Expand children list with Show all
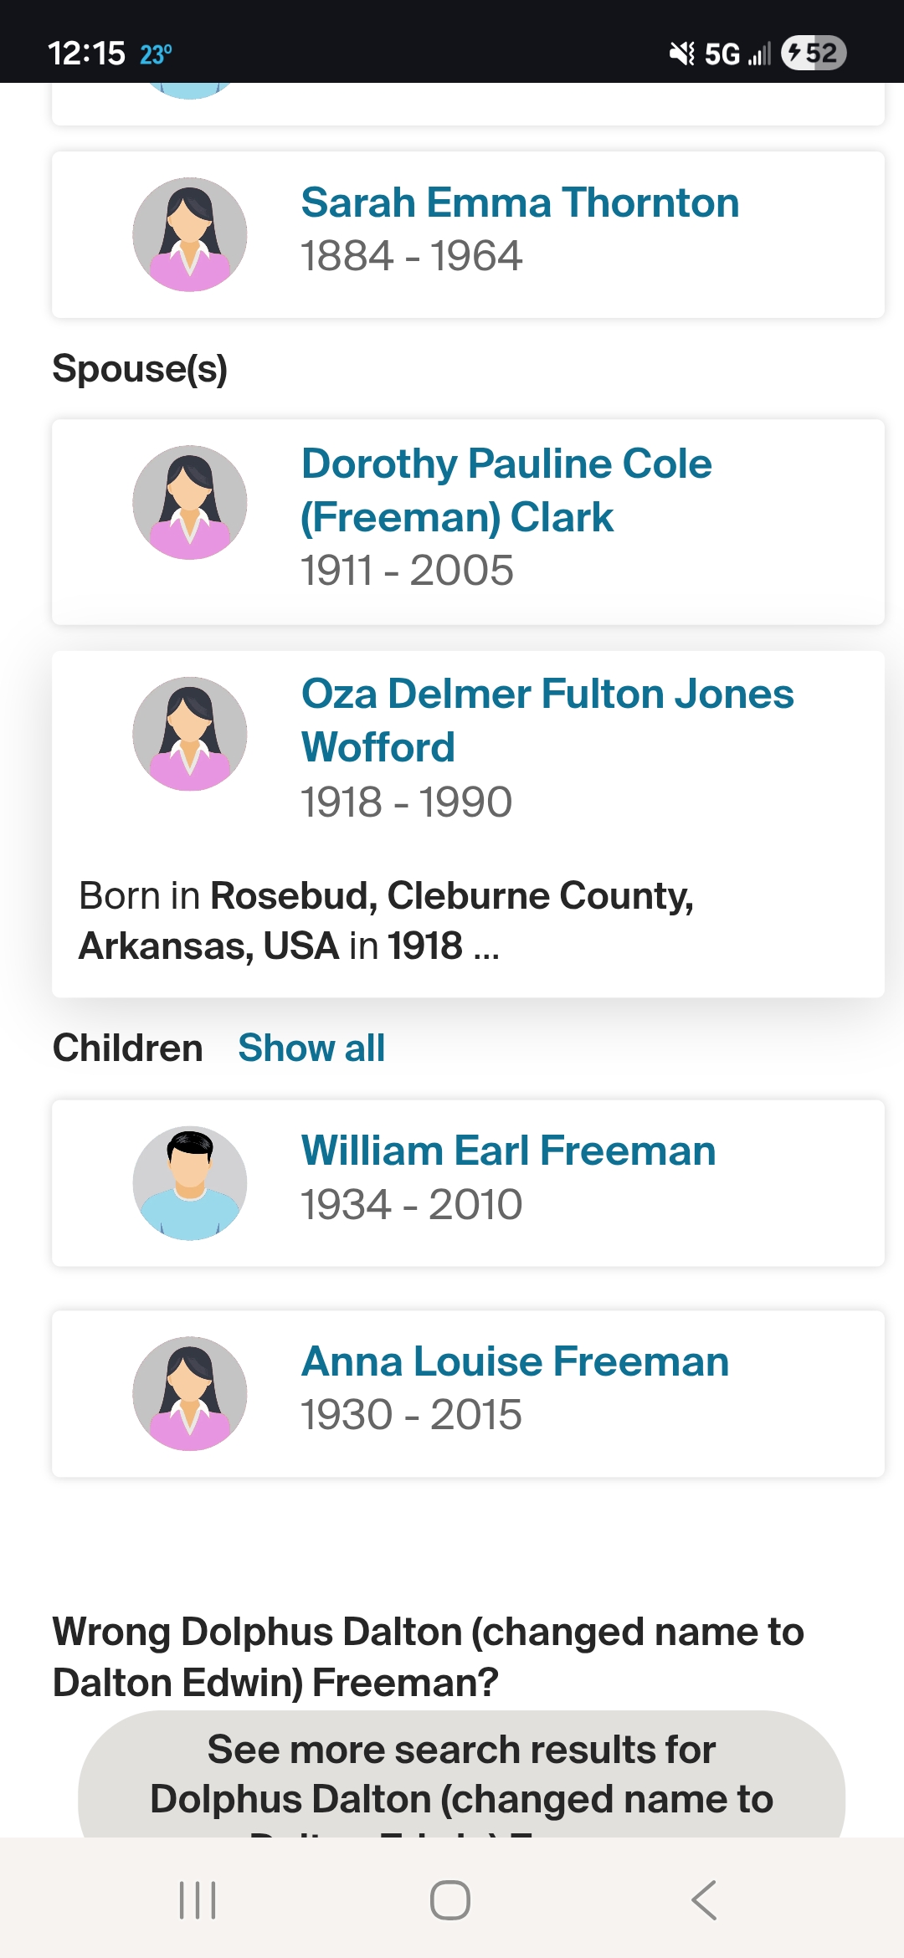This screenshot has width=904, height=1958. click(x=311, y=1048)
